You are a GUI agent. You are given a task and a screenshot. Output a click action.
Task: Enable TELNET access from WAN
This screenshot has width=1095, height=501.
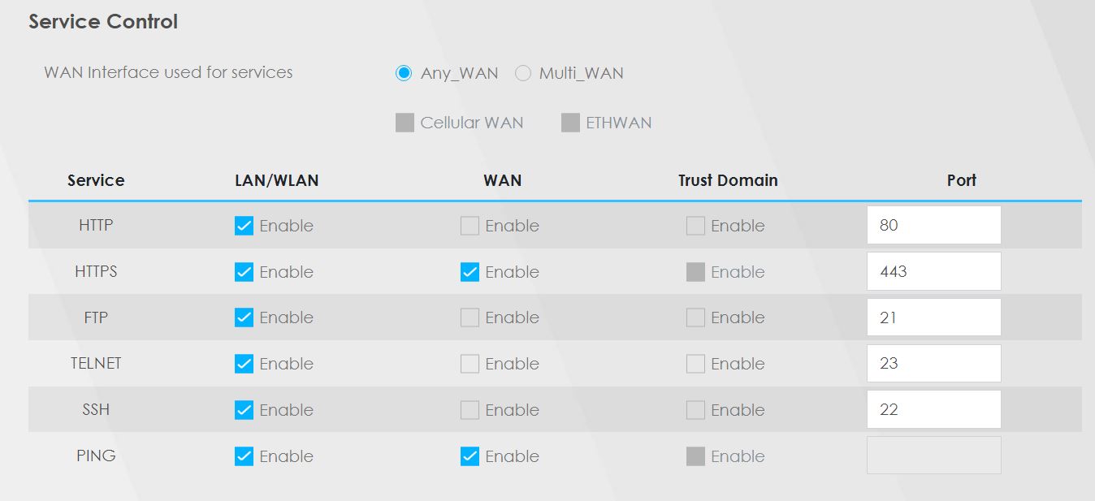pyautogui.click(x=470, y=364)
